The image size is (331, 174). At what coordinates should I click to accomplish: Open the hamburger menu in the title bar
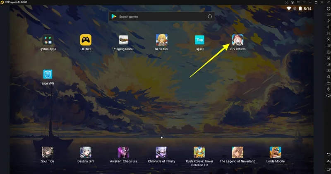point(298,2)
